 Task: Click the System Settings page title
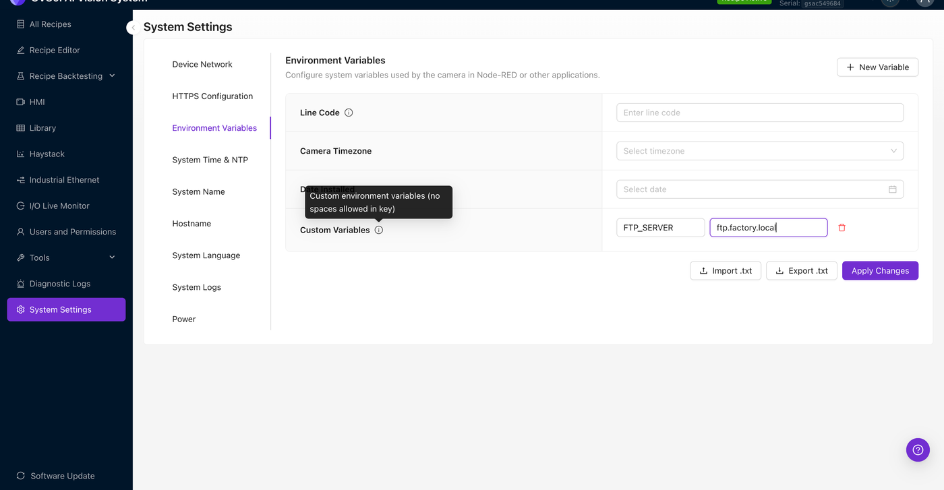pyautogui.click(x=187, y=27)
